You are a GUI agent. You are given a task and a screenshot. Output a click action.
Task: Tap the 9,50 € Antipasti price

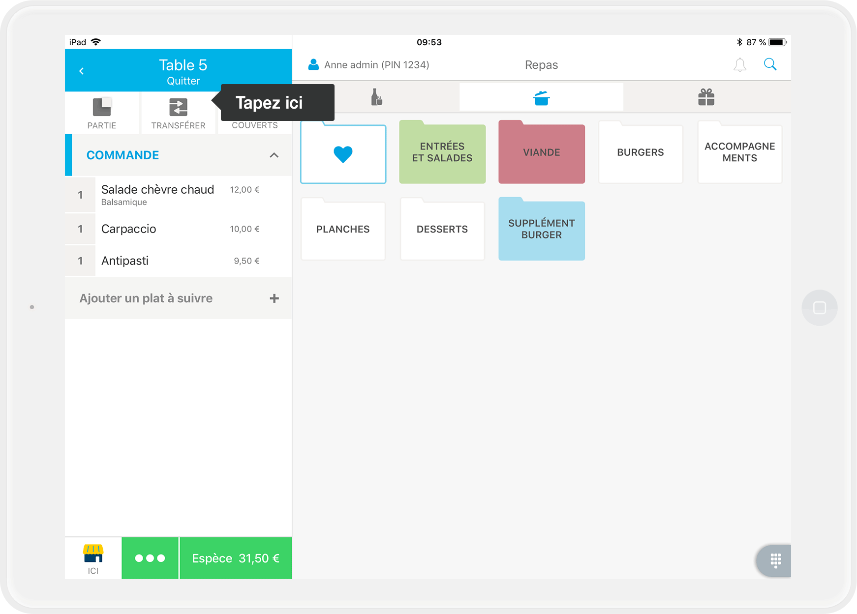coord(246,261)
